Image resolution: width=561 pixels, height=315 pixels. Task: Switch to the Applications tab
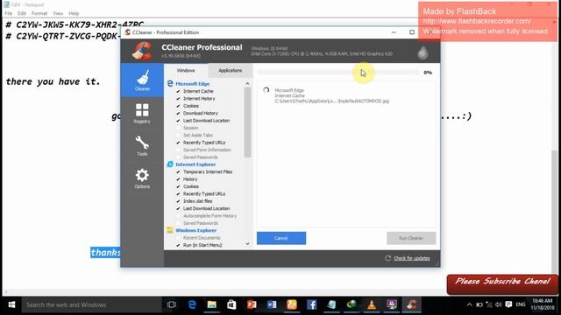coord(230,70)
